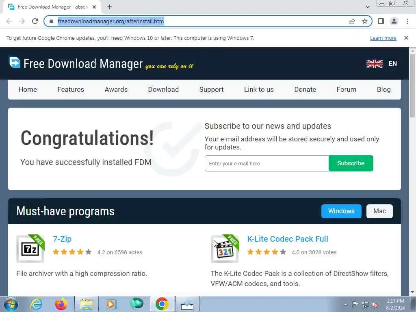Launch Firefox from taskbar
The width and height of the screenshot is (416, 312).
pyautogui.click(x=61, y=304)
